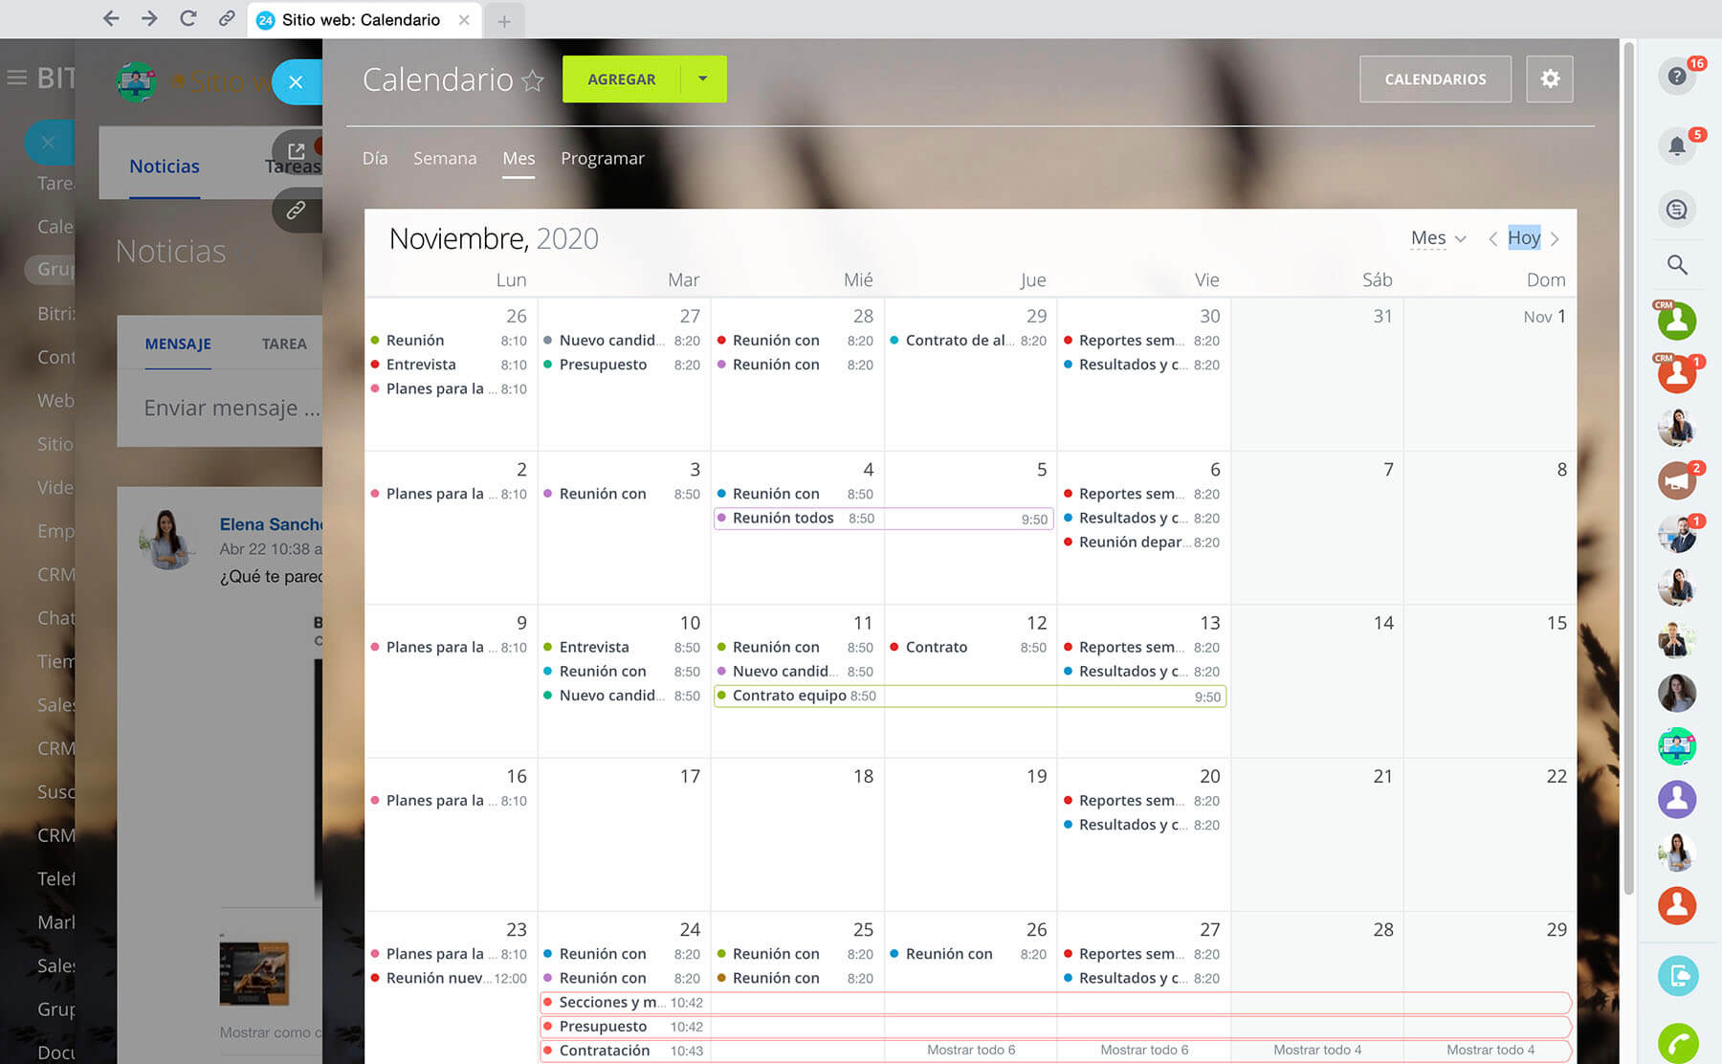
Task: Close the calendar side panel
Action: (x=296, y=82)
